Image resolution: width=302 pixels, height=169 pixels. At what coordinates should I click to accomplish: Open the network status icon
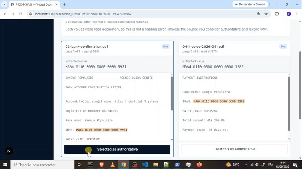tap(252, 165)
